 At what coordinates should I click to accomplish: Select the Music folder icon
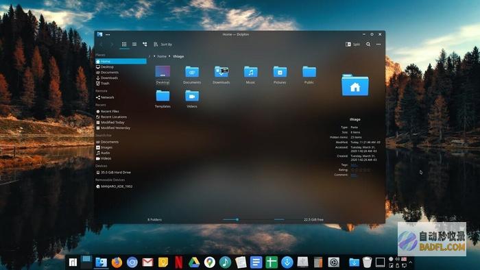tap(250, 75)
